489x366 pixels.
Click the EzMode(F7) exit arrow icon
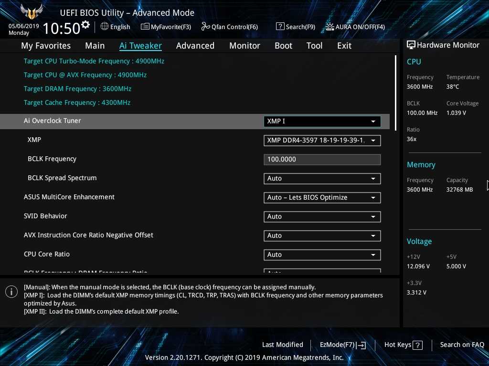pyautogui.click(x=361, y=345)
